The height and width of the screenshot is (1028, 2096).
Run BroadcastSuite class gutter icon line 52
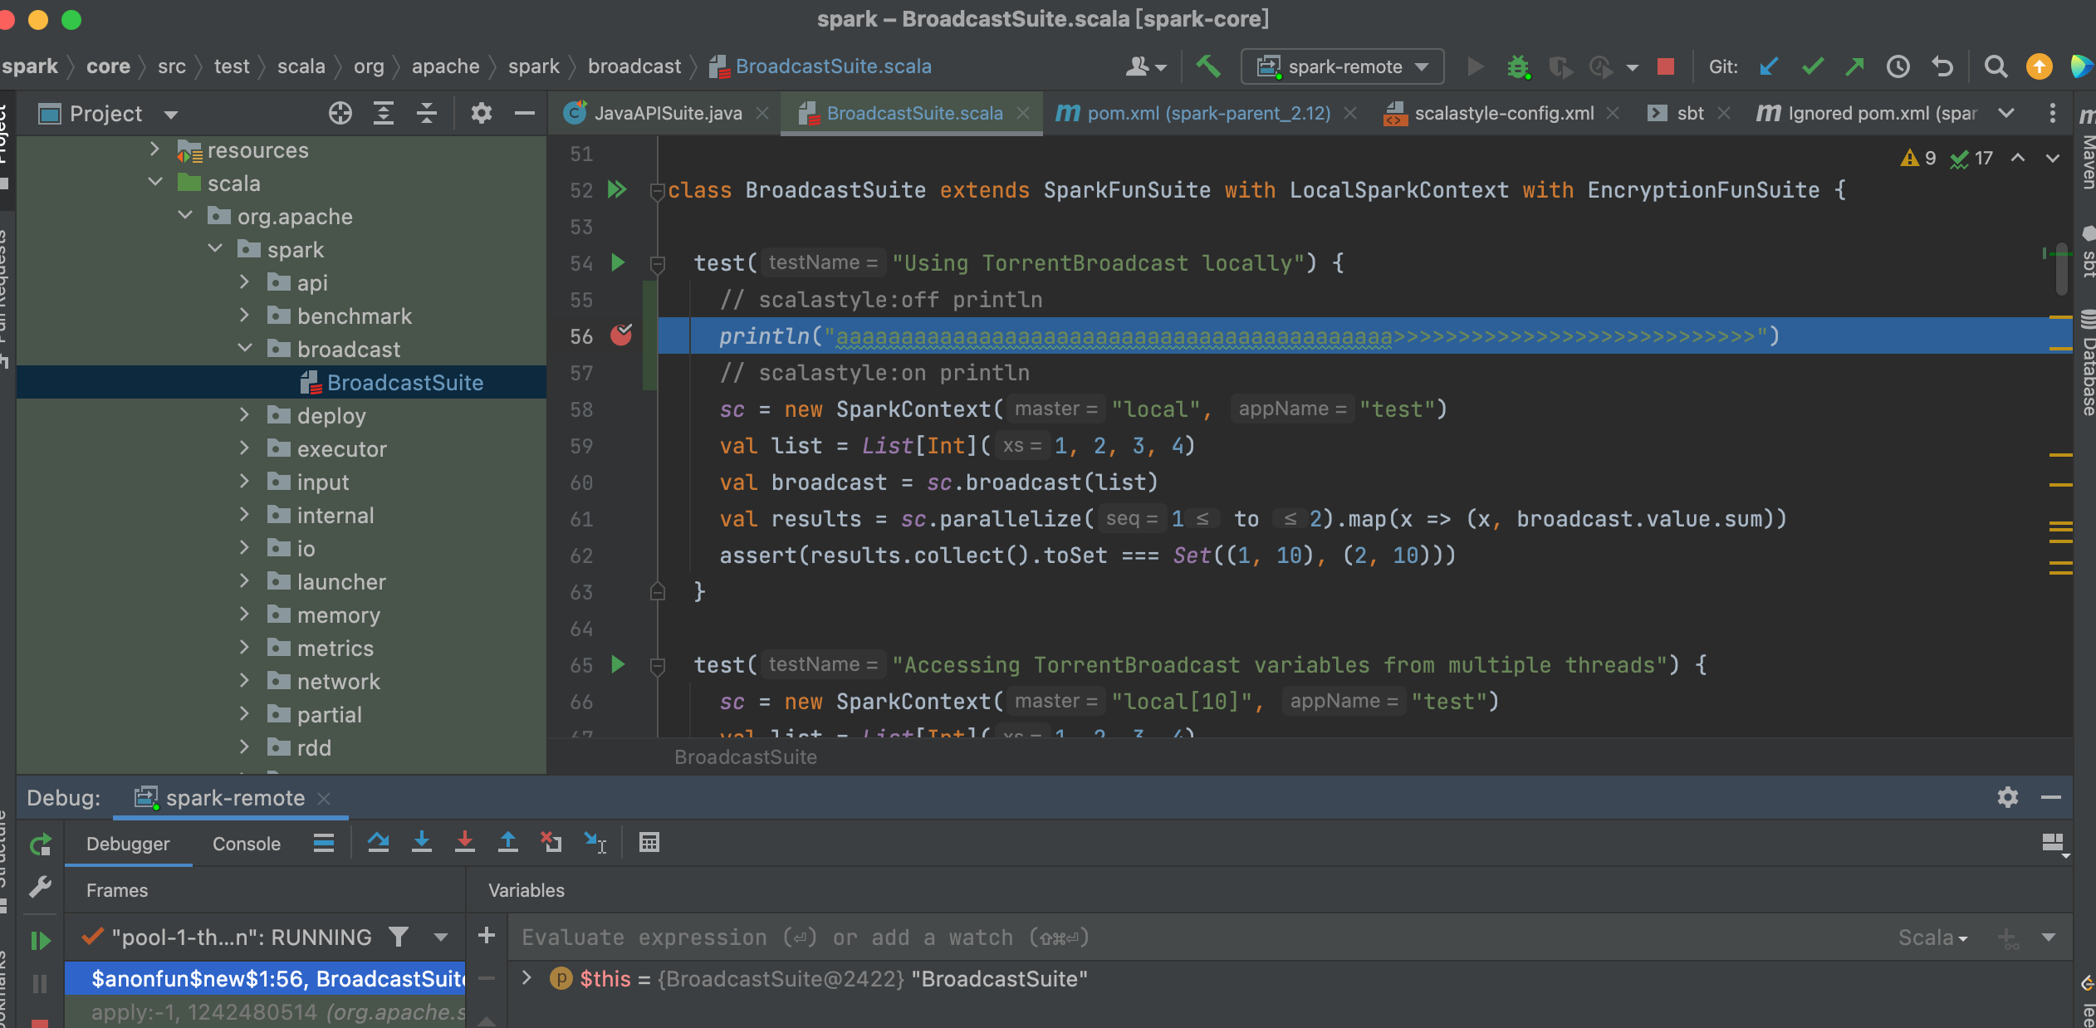617,190
